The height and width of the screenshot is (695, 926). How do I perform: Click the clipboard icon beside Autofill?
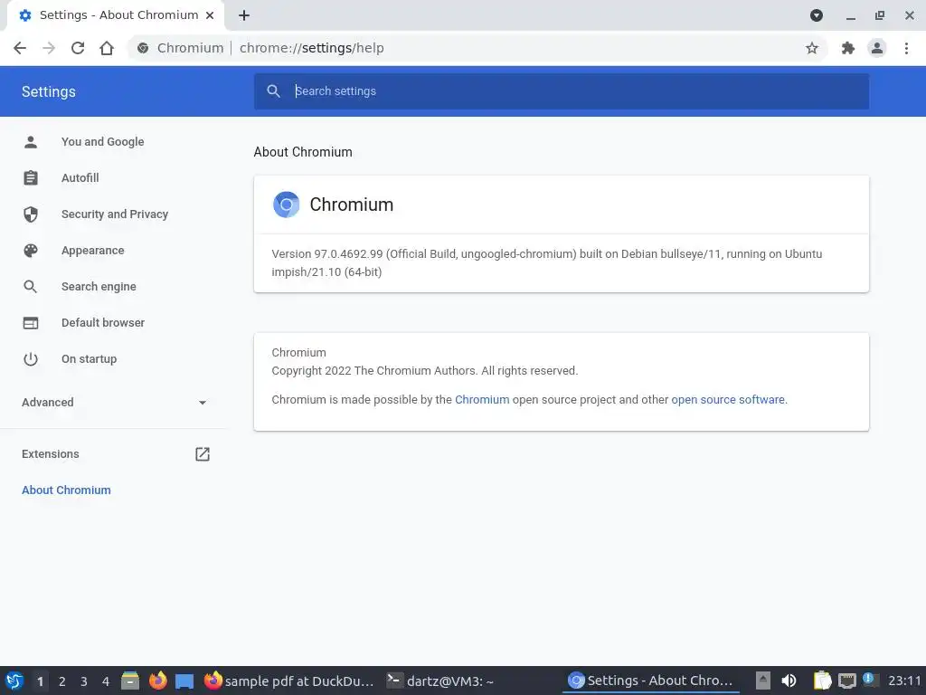click(31, 178)
